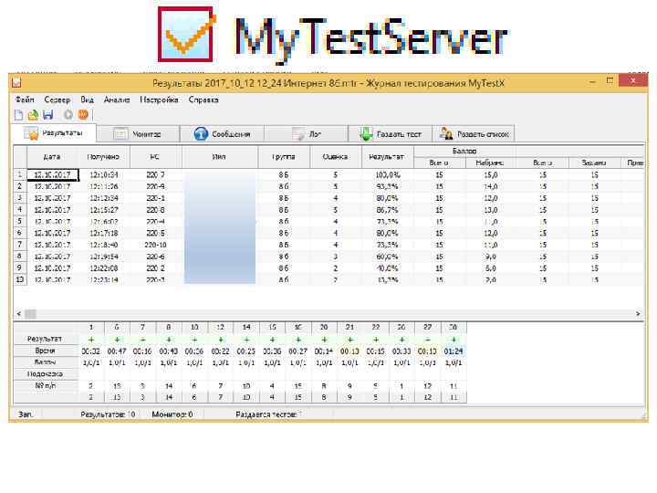
Task: Sort by the Результат column header
Action: pyautogui.click(x=387, y=157)
